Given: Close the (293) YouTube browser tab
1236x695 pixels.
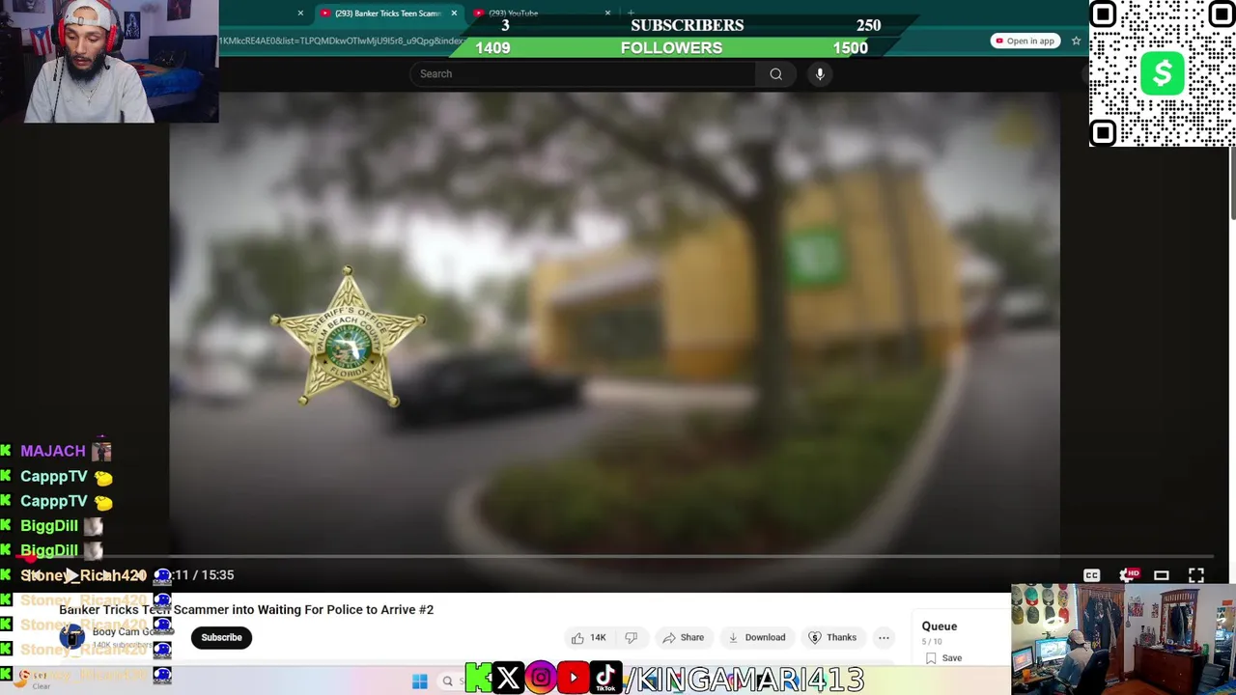Looking at the screenshot, I should click(x=607, y=14).
